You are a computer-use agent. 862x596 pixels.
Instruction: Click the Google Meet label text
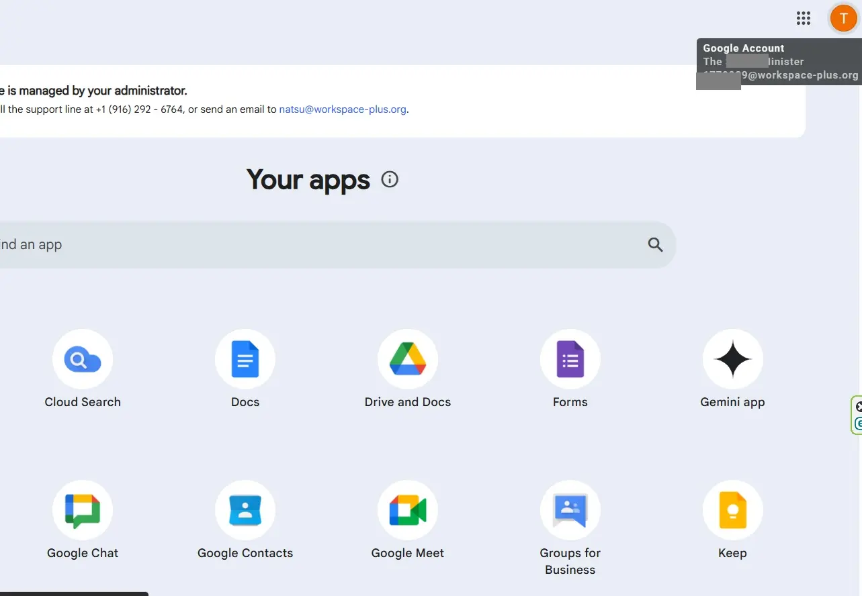(x=408, y=553)
